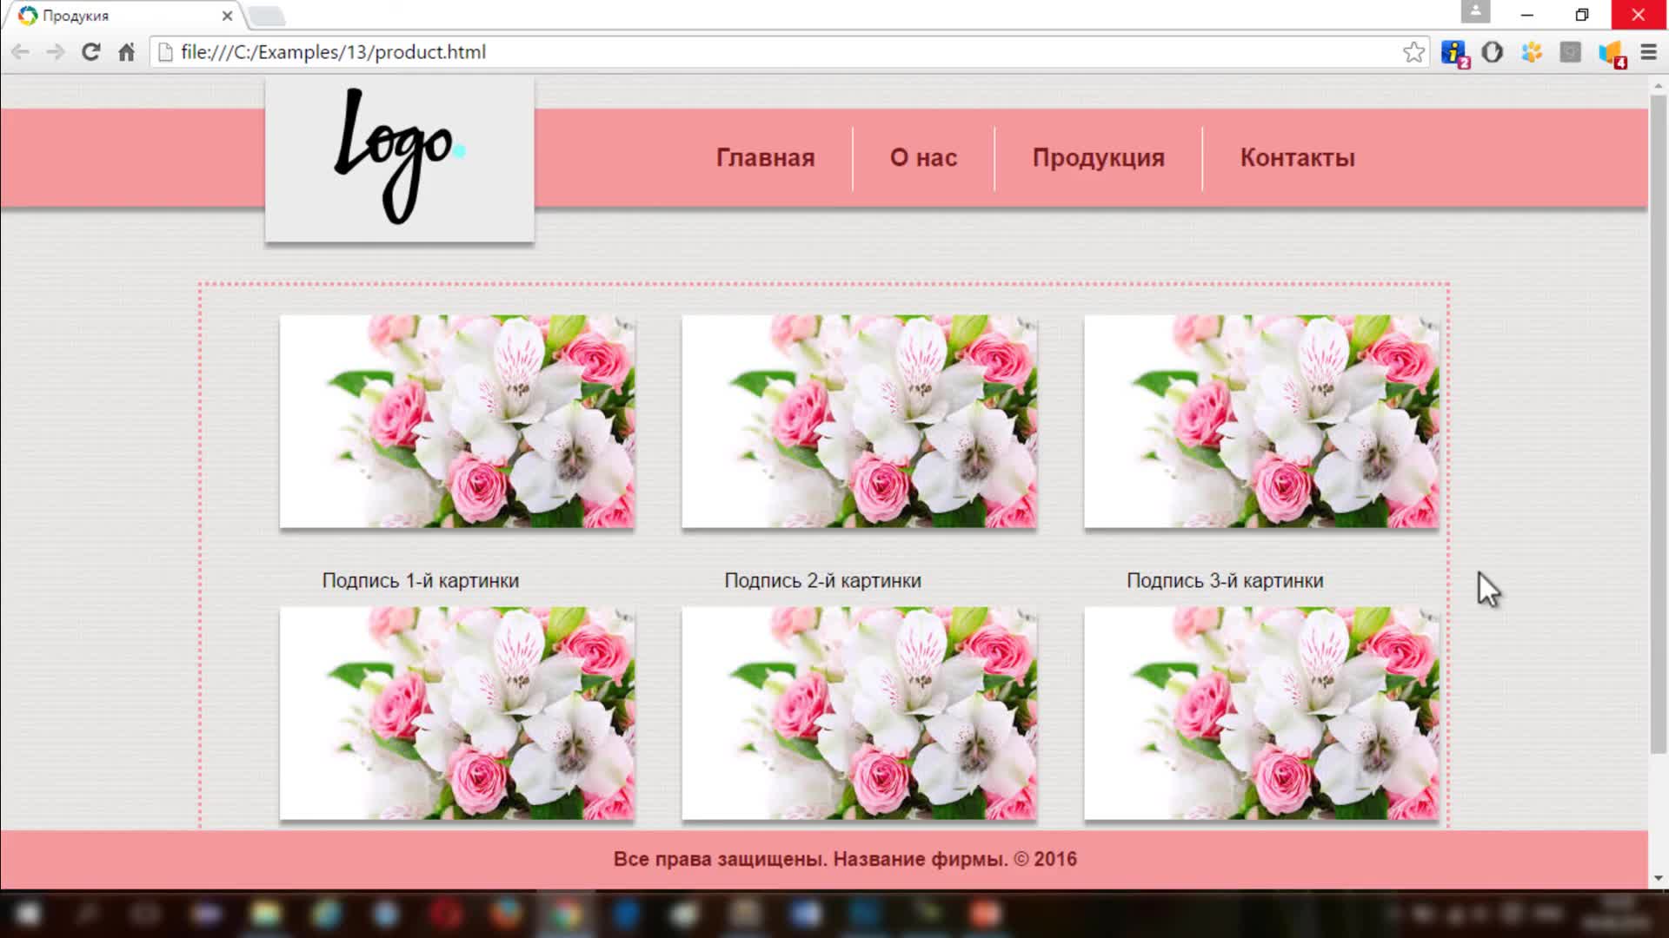This screenshot has height=938, width=1669.
Task: Click the page info document icon in address bar
Action: [x=165, y=52]
